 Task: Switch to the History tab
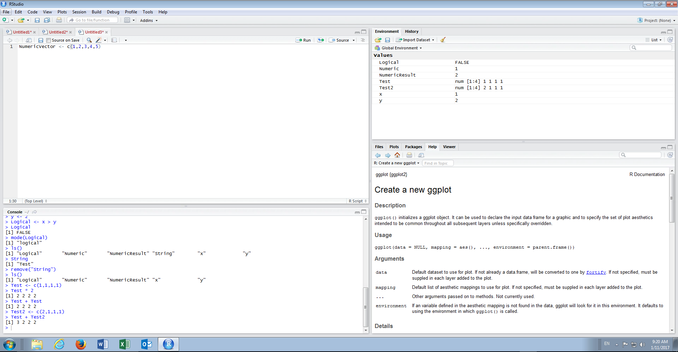[x=412, y=31]
